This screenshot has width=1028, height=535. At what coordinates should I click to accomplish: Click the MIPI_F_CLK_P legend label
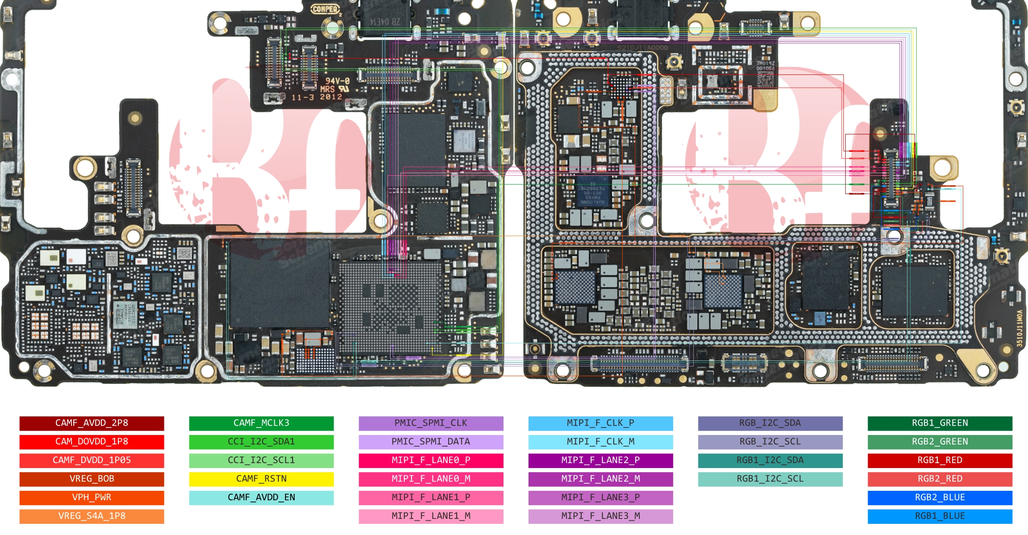[600, 423]
